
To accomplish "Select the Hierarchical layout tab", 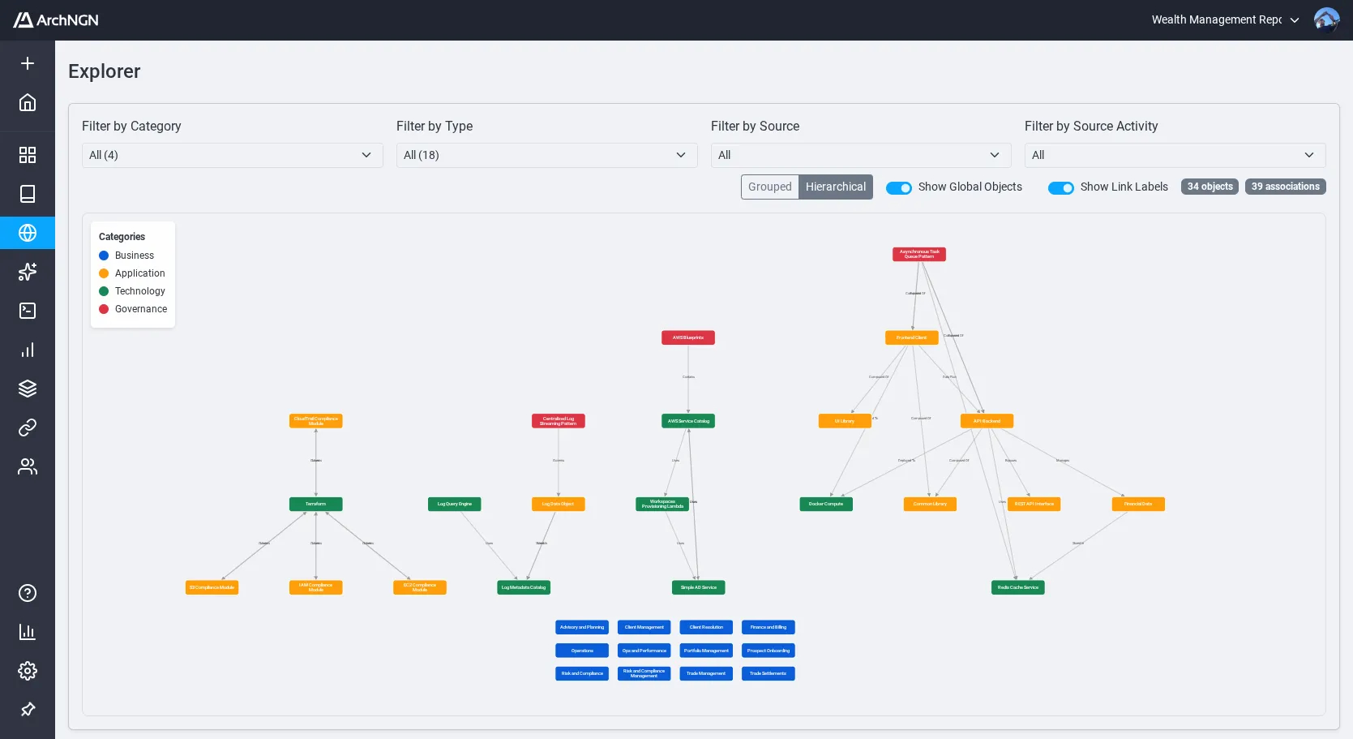I will (836, 187).
